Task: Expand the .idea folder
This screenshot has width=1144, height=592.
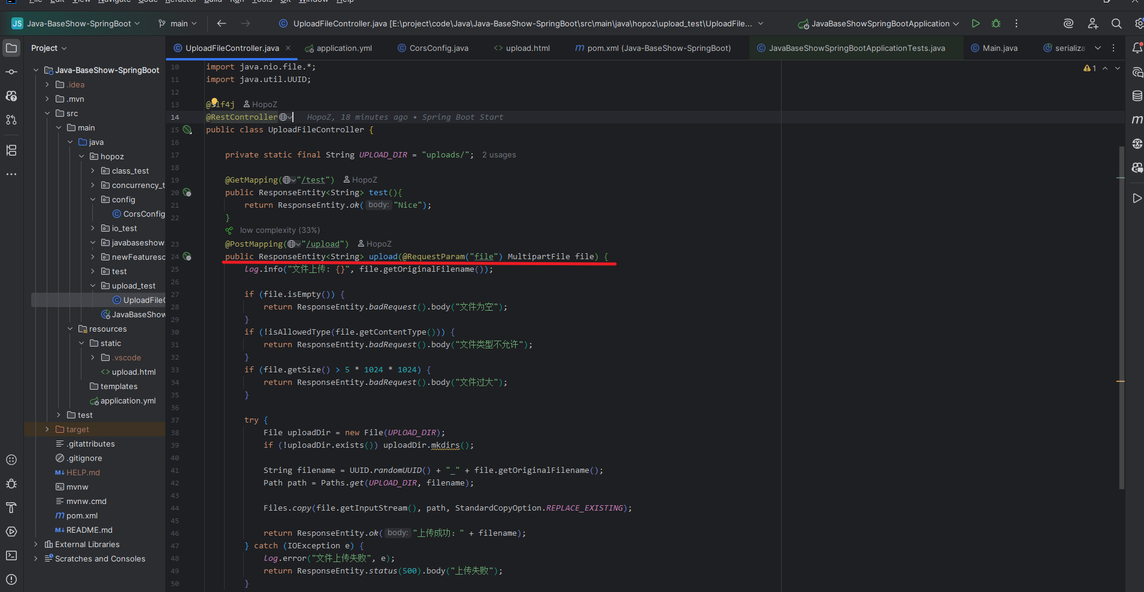Action: (x=47, y=84)
